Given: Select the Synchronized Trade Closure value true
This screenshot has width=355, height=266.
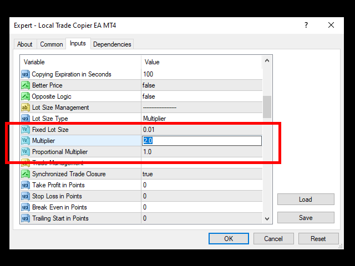Looking at the screenshot, I should coord(148,174).
